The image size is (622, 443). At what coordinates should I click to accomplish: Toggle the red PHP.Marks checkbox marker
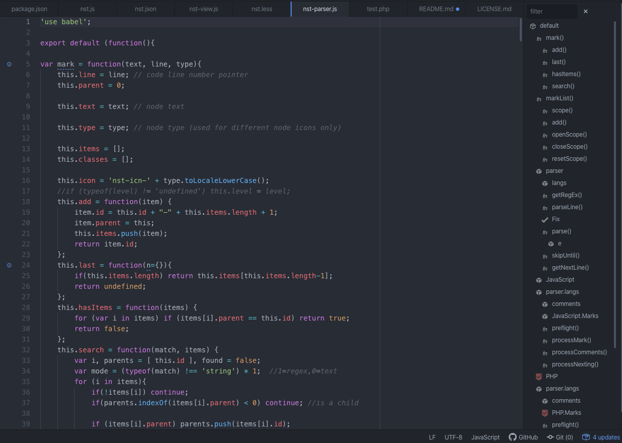545,413
